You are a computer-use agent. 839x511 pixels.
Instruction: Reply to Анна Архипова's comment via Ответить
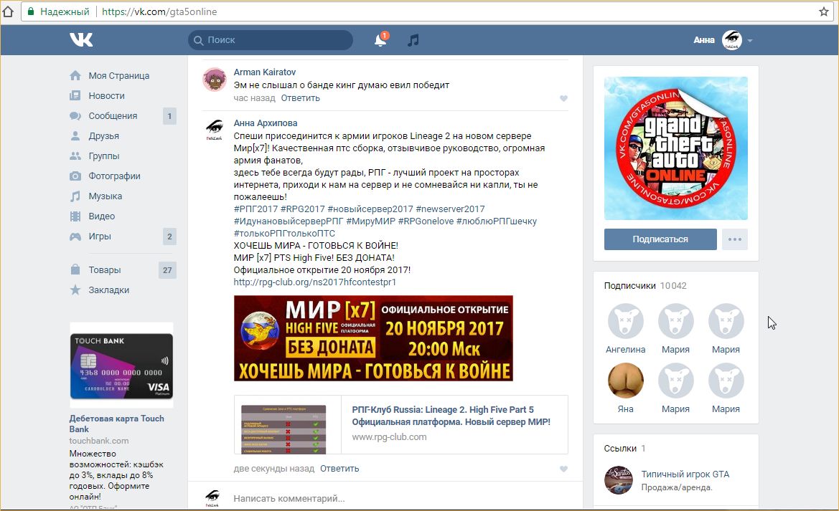pos(339,469)
